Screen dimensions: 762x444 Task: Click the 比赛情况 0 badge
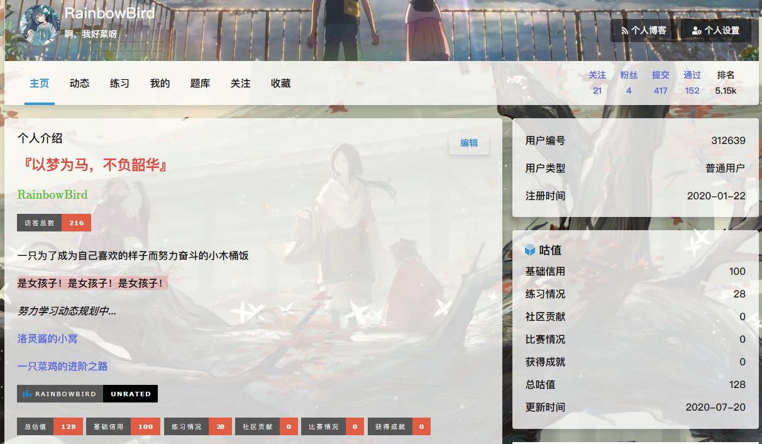(333, 426)
